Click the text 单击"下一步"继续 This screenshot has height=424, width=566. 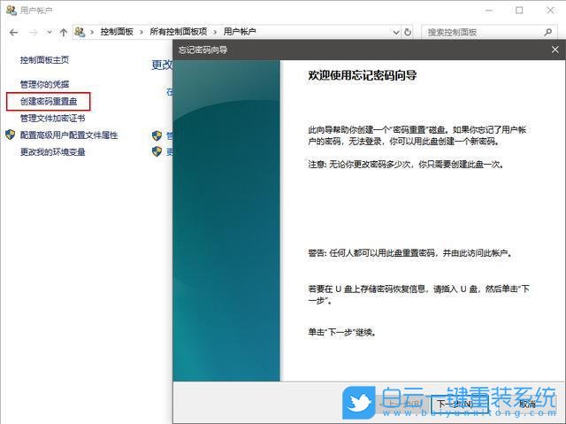342,332
